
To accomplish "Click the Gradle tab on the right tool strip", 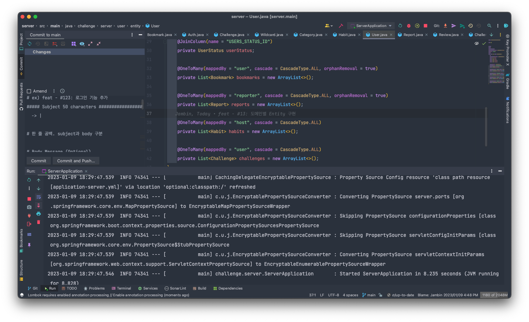I will point(507,81).
